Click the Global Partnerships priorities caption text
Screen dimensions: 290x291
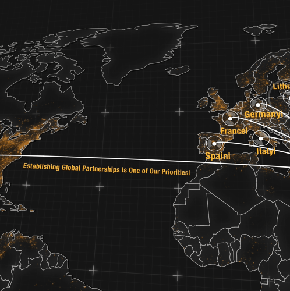point(107,169)
